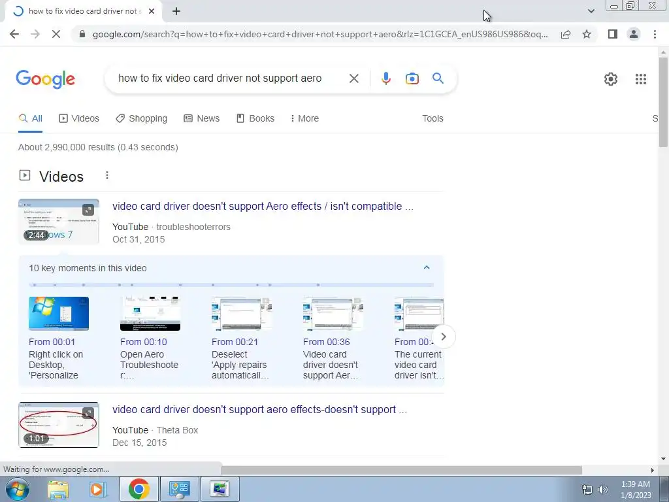The height and width of the screenshot is (502, 669).
Task: Click the horizontal page scrollbar thumb
Action: pyautogui.click(x=402, y=470)
